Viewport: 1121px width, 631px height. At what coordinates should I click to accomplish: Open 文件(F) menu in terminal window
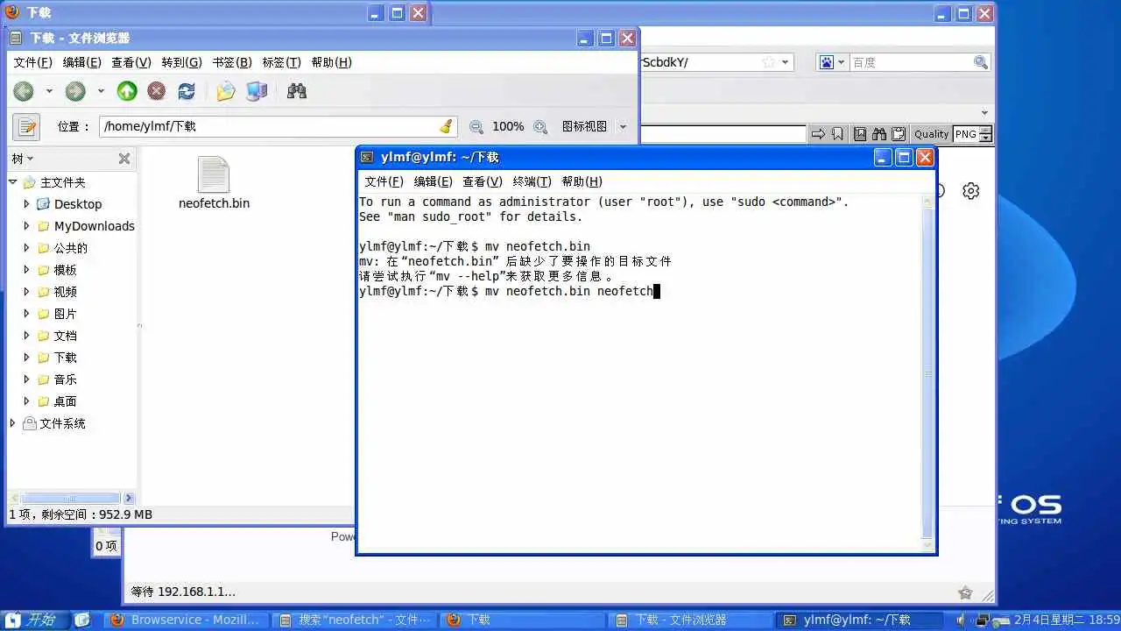[384, 181]
